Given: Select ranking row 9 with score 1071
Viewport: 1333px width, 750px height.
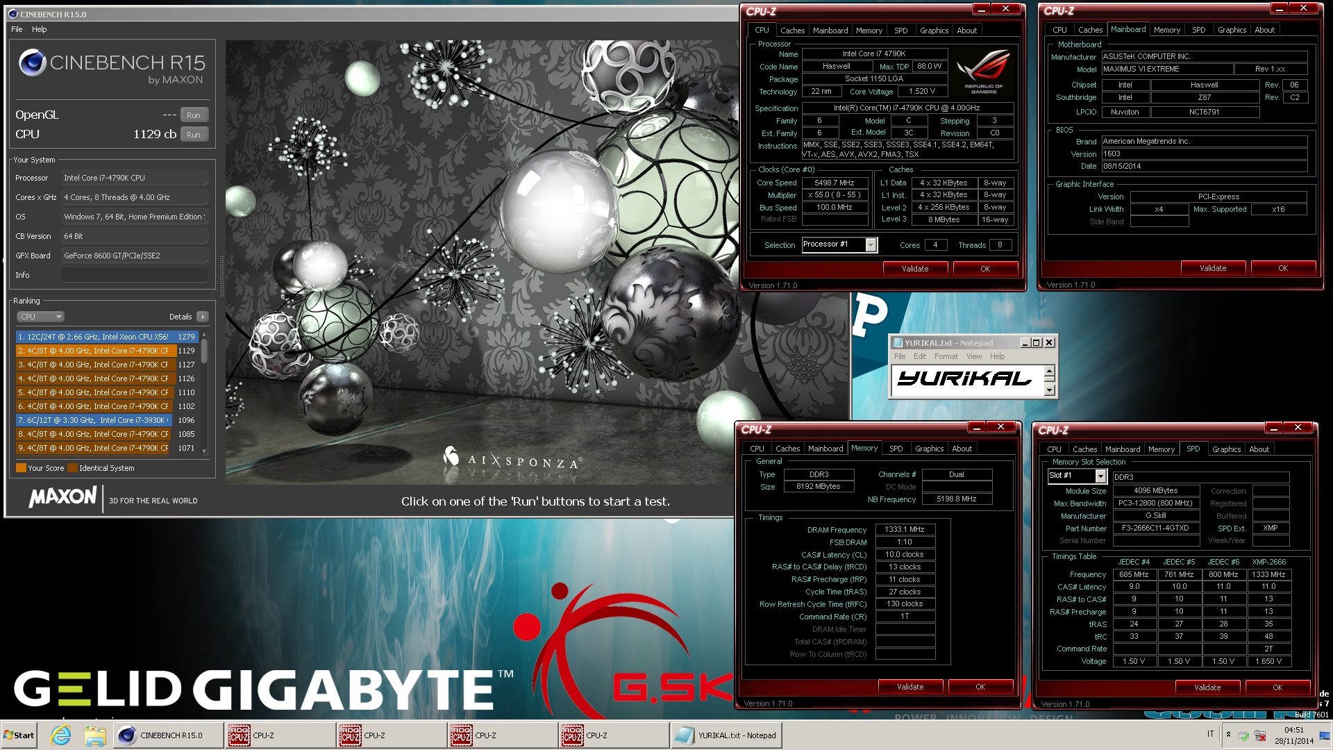Looking at the screenshot, I should [107, 448].
